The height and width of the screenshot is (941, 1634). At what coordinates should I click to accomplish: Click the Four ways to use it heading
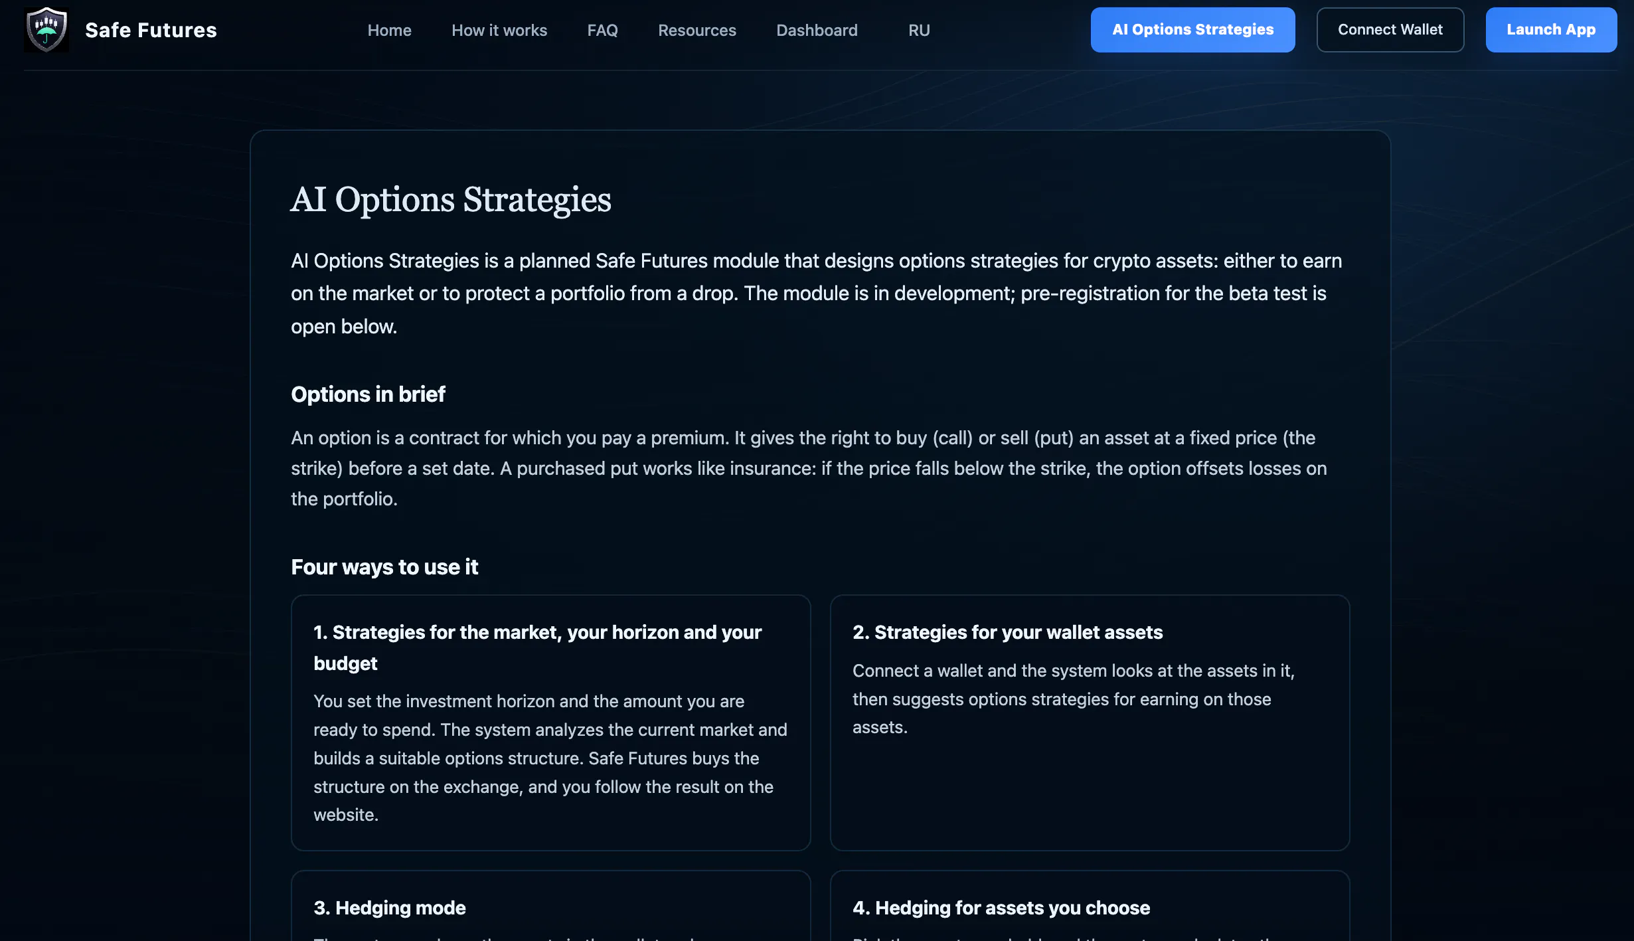click(x=384, y=566)
